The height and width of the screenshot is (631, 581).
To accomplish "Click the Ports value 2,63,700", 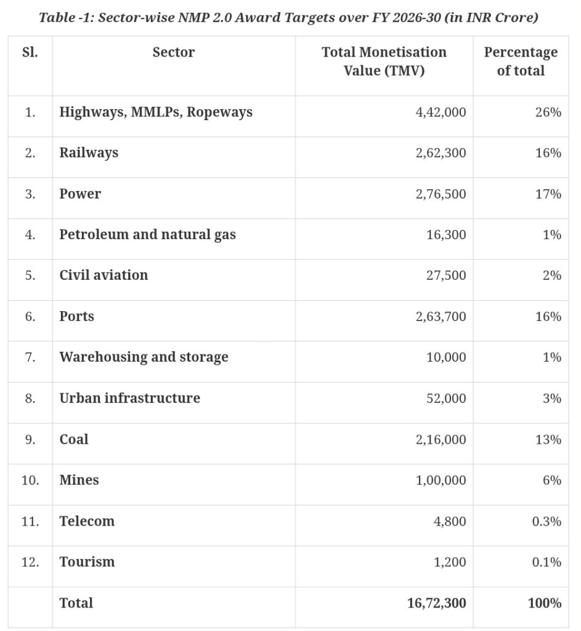I will (x=441, y=317).
